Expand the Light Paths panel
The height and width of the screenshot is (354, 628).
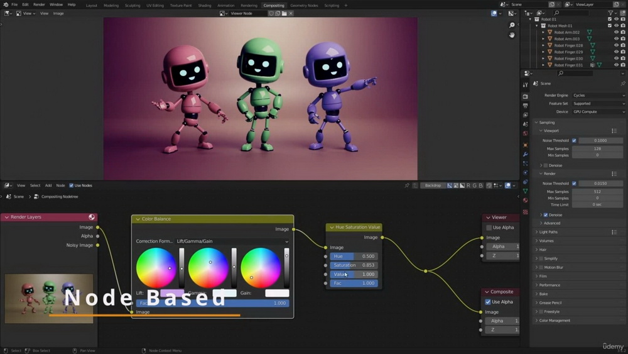pos(537,232)
